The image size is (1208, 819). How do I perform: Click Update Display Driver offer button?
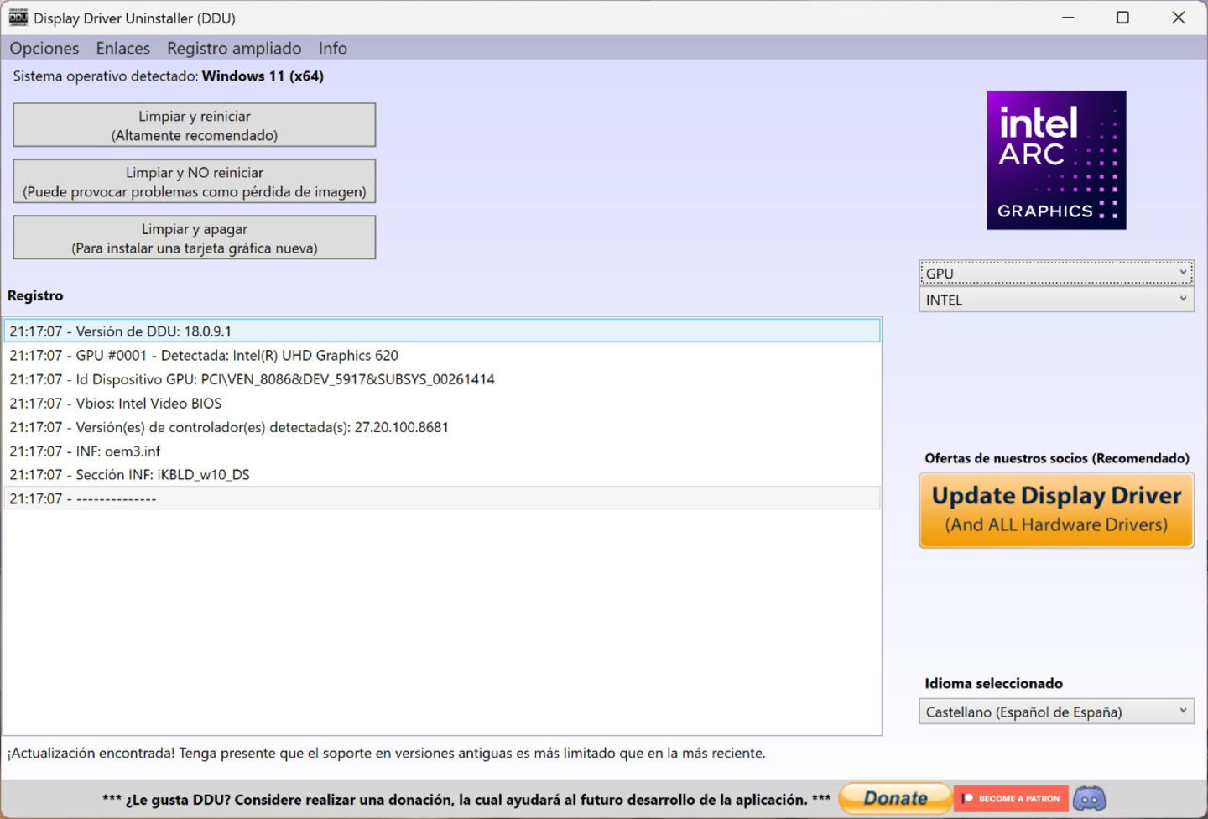coord(1056,510)
